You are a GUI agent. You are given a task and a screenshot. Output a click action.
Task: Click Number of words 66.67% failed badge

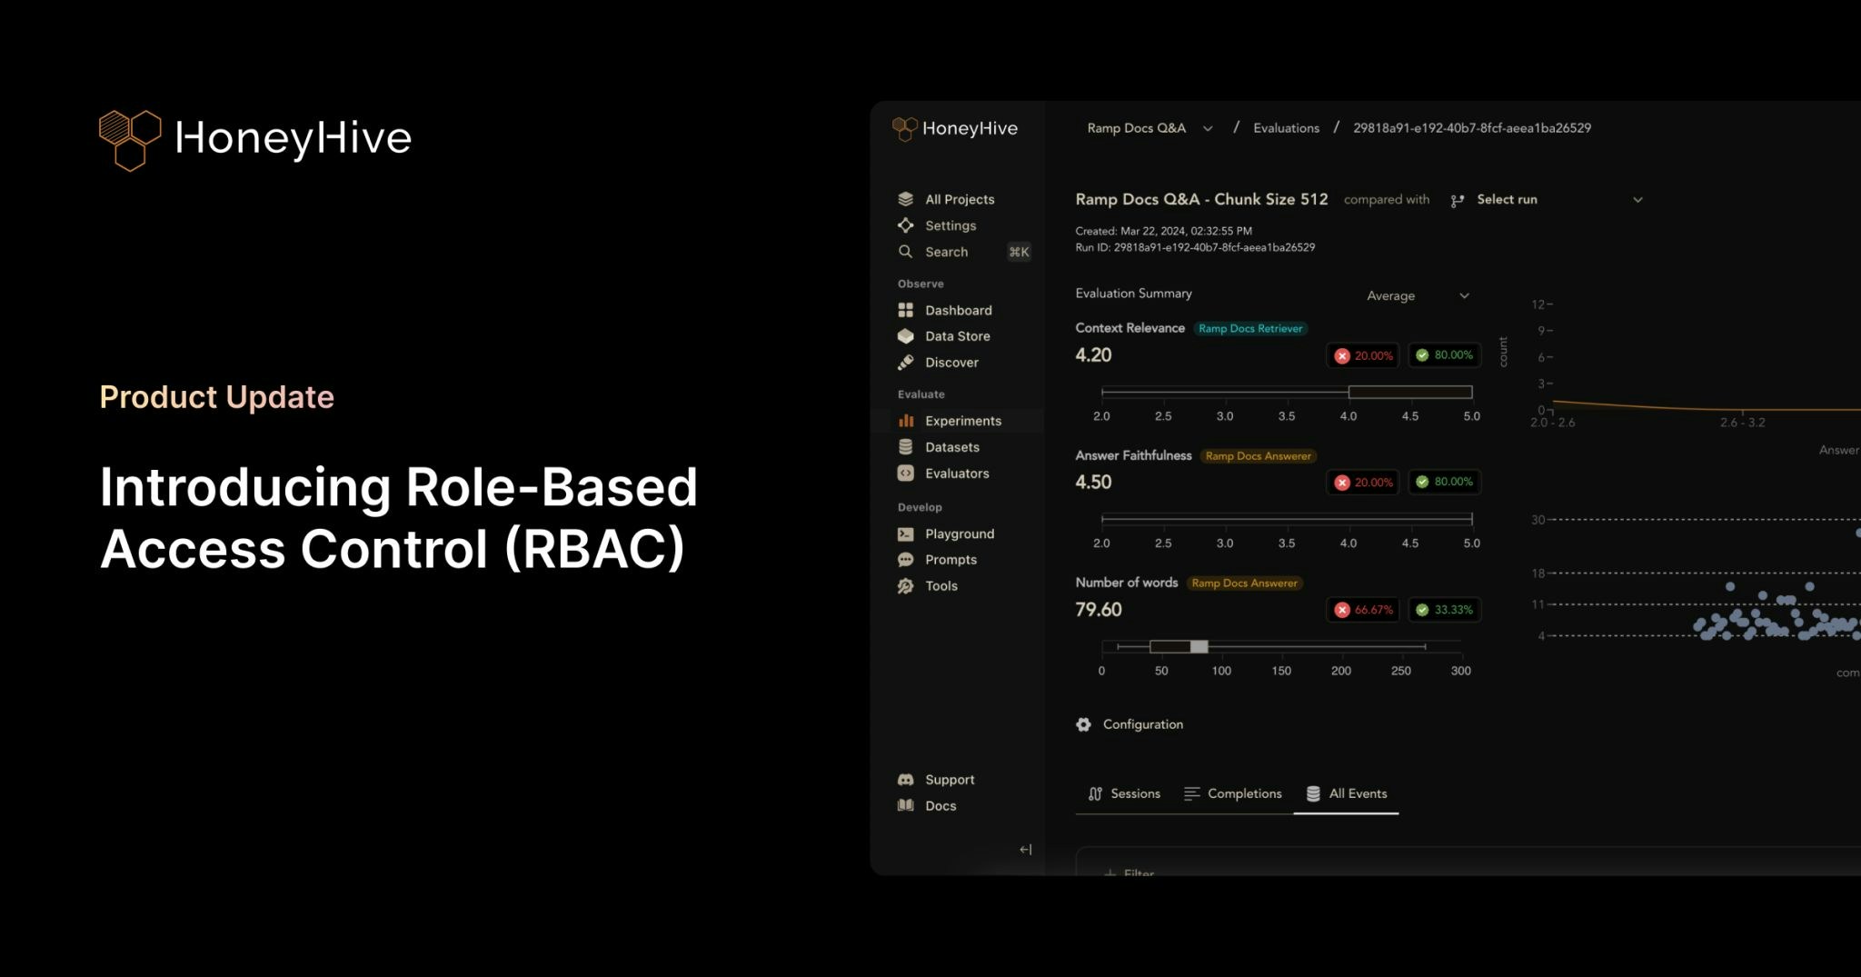coord(1364,610)
